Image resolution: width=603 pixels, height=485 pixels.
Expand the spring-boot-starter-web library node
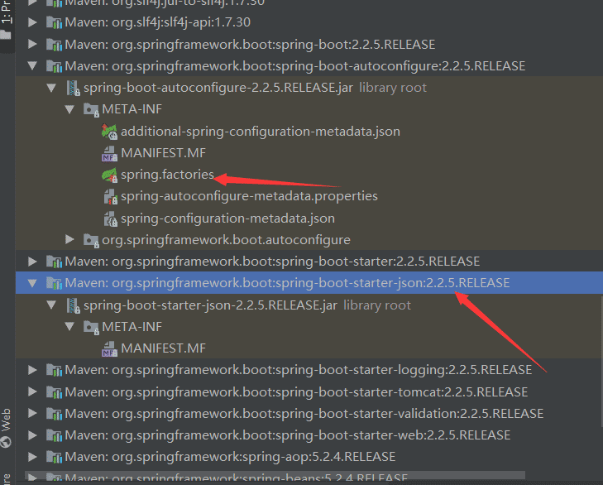33,435
